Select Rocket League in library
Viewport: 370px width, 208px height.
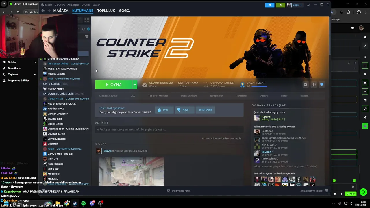(56, 74)
